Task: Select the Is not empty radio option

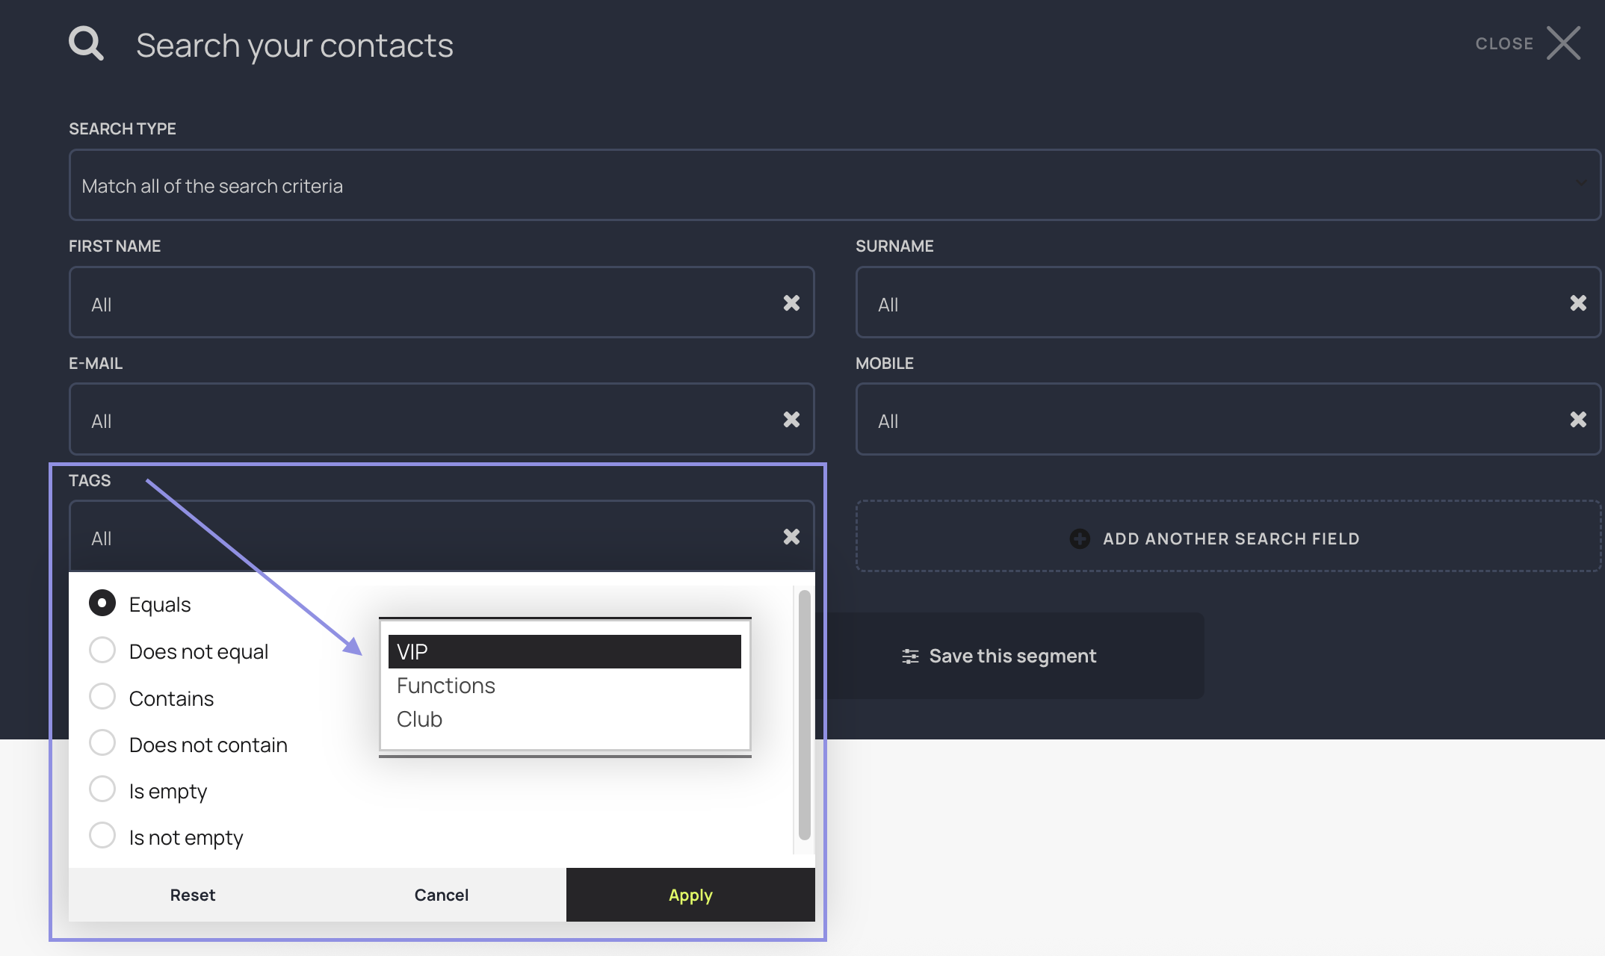Action: pos(102,836)
